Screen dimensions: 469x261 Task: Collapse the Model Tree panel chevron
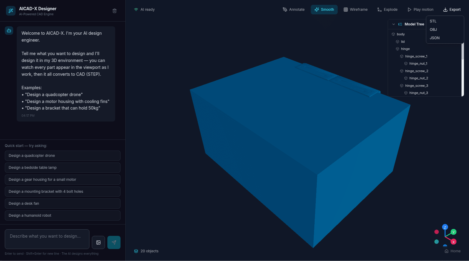(x=394, y=24)
